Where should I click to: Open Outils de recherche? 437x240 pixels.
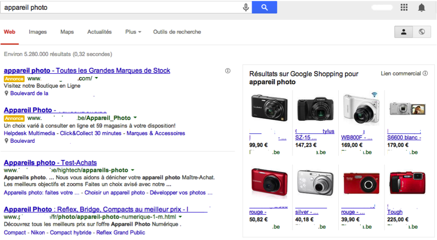(177, 32)
